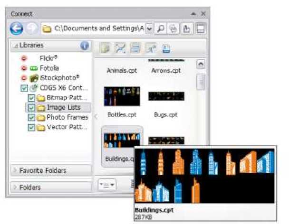This screenshot has width=290, height=224.
Task: Uncheck the Image Lists checkbox
Action: pyautogui.click(x=31, y=108)
